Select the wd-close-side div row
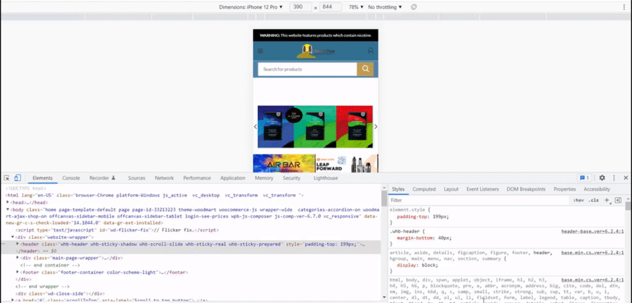 (x=60, y=294)
